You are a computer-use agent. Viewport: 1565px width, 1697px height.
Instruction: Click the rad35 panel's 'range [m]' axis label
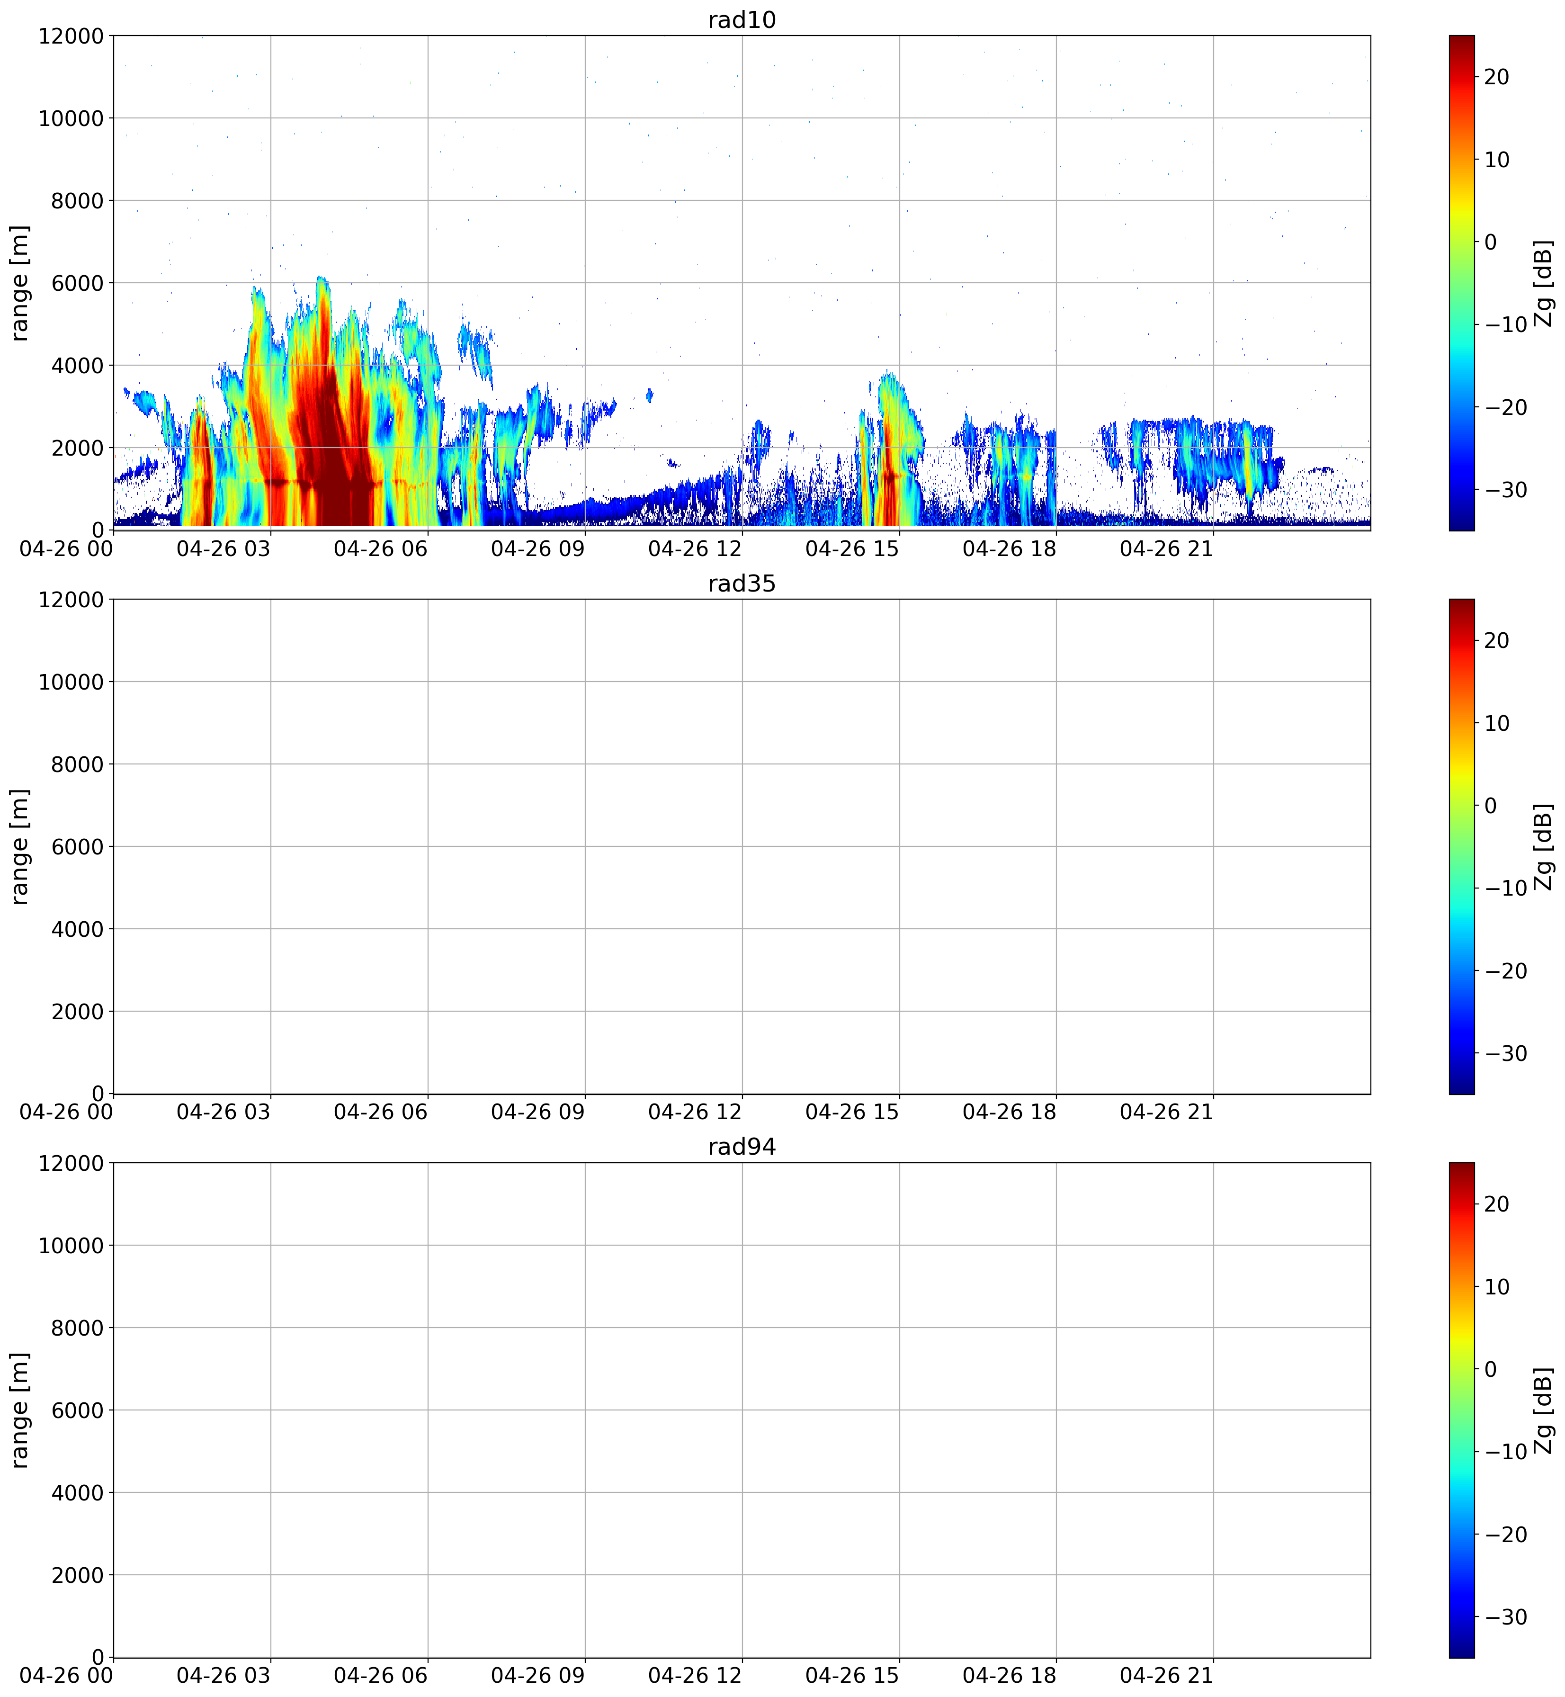tap(19, 846)
